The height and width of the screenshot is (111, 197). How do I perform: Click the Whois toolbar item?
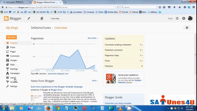click(99, 12)
